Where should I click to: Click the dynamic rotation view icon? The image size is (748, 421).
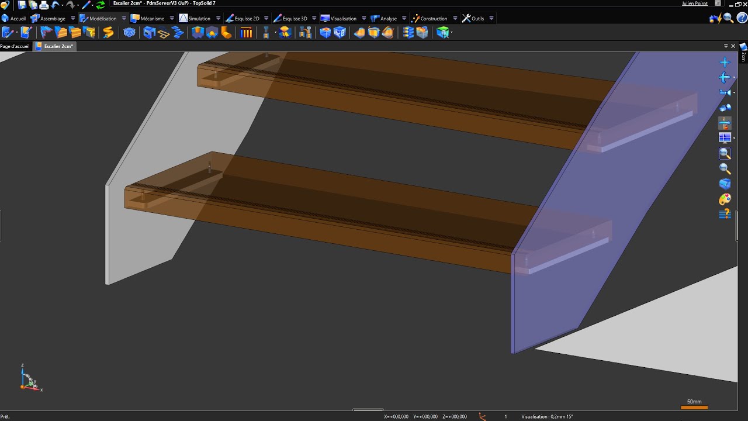(x=725, y=108)
